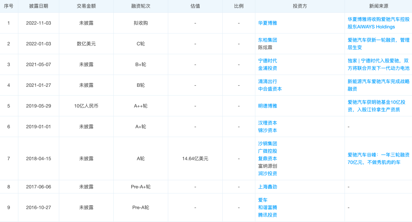The image size is (412, 222).
Task: Select date cell 2019-05-29
Action: (39, 106)
